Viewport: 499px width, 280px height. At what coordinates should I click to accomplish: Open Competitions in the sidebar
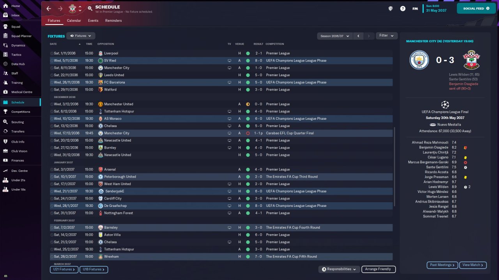tap(20, 112)
